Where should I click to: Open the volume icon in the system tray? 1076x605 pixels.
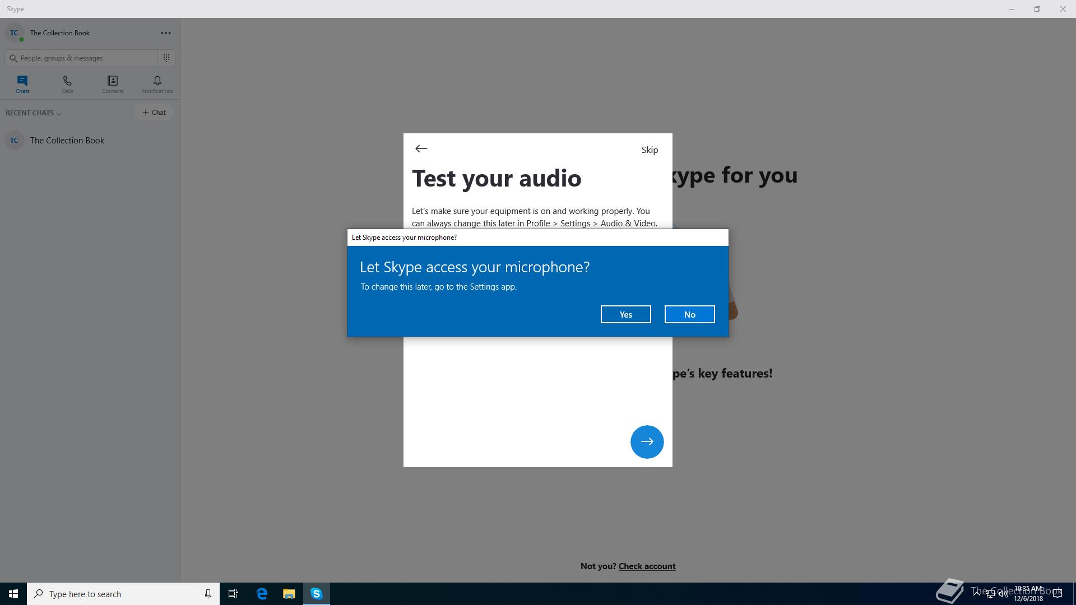click(x=1003, y=594)
